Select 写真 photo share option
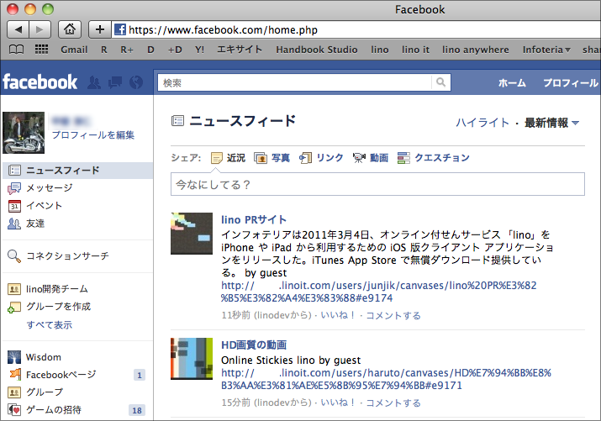This screenshot has width=601, height=421. point(272,158)
